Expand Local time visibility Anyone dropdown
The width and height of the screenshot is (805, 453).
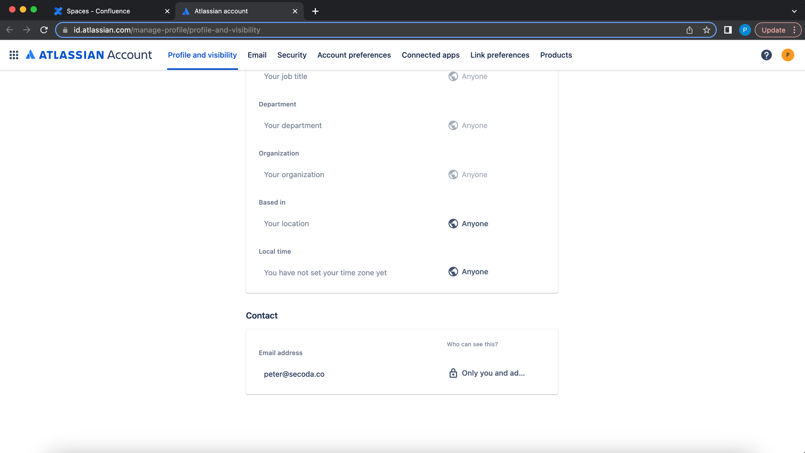point(468,272)
